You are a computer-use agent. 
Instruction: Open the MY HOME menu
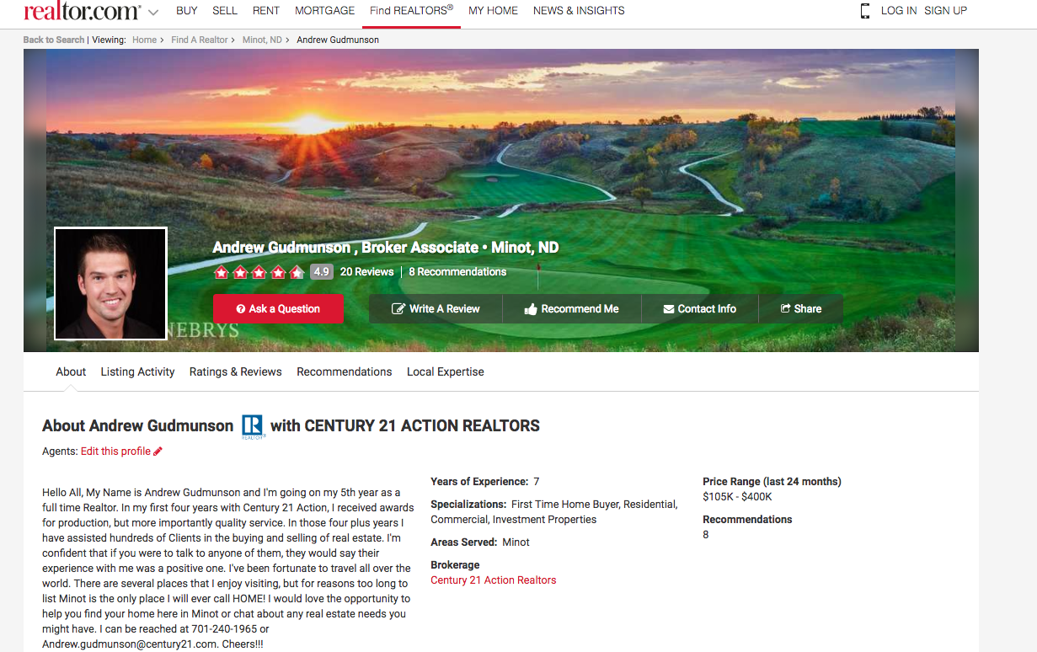coord(494,11)
